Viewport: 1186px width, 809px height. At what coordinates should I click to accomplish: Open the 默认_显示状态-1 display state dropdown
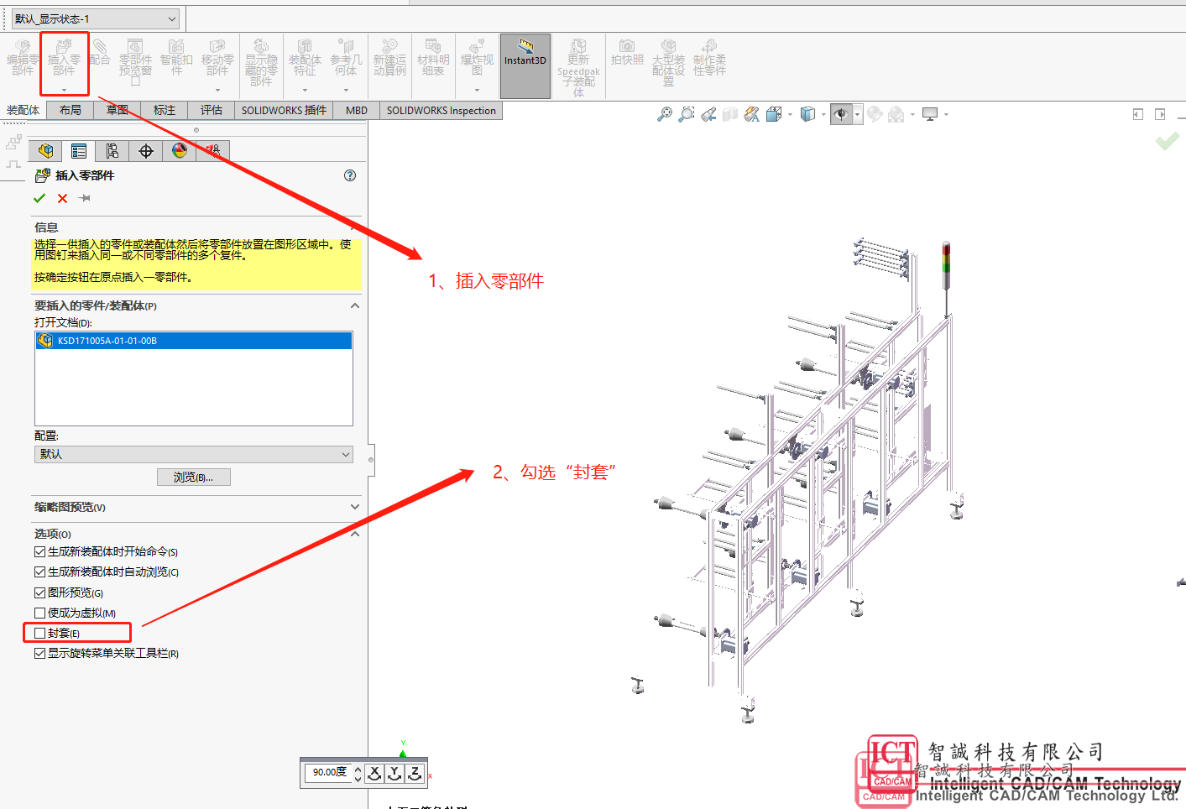pyautogui.click(x=96, y=18)
